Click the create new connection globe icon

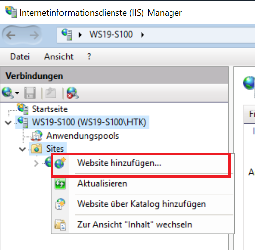pos(7,93)
